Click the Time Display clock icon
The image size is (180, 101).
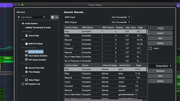[26, 72]
